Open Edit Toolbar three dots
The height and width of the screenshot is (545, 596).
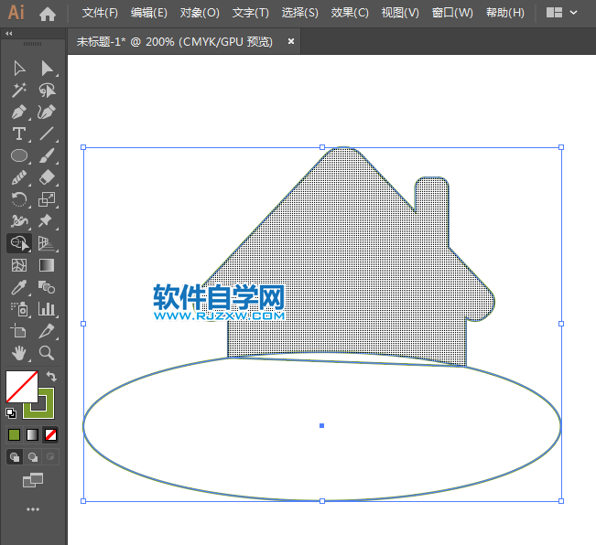pos(33,509)
